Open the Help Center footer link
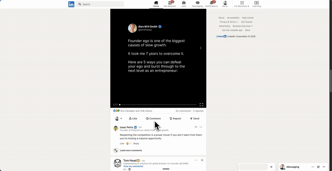332x171 pixels. [248, 18]
